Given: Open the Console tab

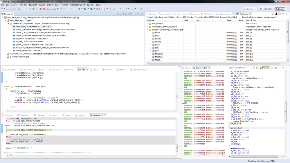Looking at the screenshot, I should click(x=39, y=115).
